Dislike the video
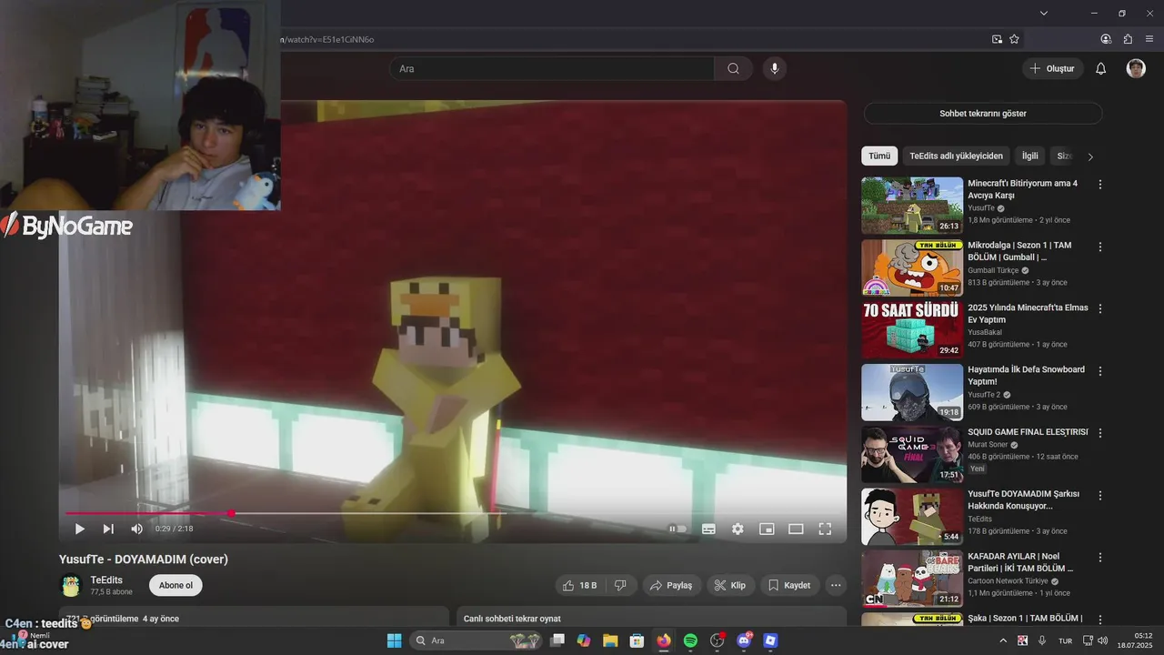Screen dimensions: 1164x655 click(x=620, y=586)
